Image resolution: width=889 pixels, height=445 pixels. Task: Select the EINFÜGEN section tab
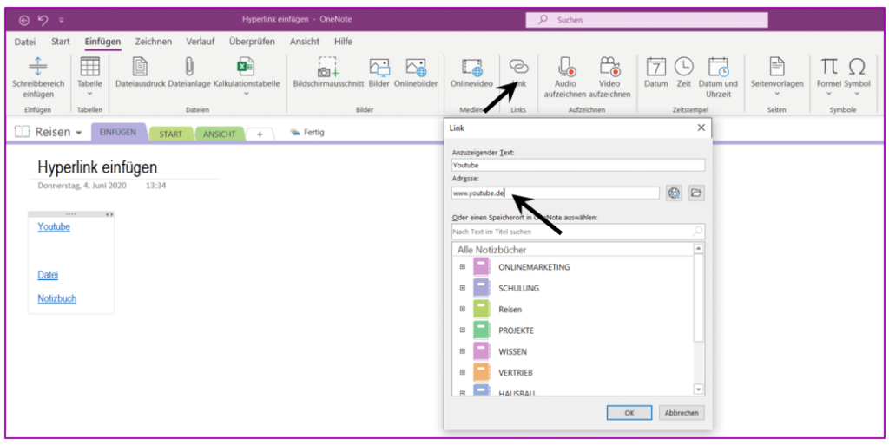(118, 132)
